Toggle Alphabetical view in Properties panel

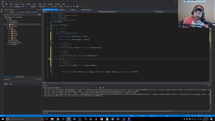(x=8, y=84)
